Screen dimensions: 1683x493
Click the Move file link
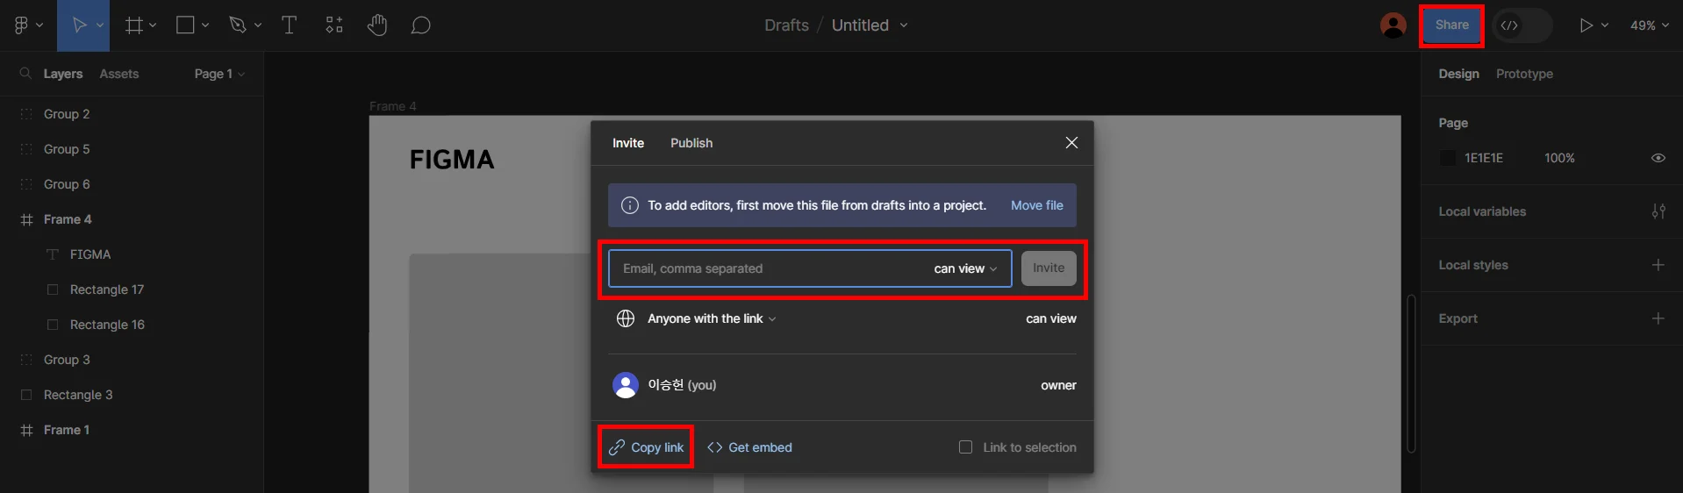1037,205
